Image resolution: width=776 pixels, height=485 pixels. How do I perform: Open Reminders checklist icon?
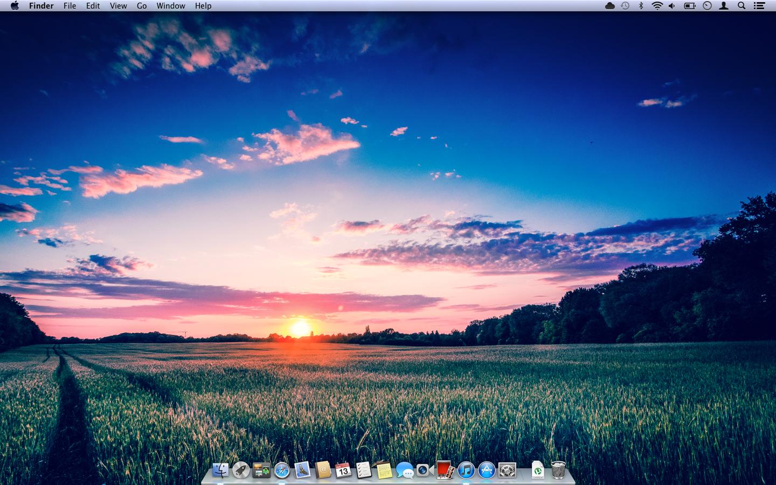coord(364,470)
